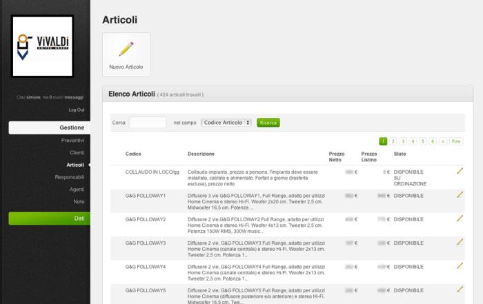This screenshot has height=304, width=483.
Task: Open the Codice Articolo field dropdown
Action: [226, 123]
